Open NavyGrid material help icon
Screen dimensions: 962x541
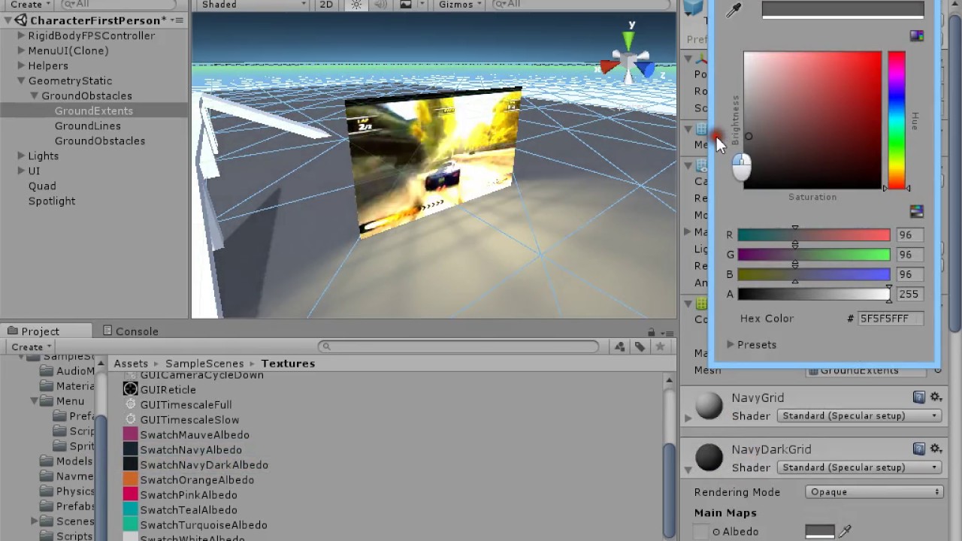[918, 397]
